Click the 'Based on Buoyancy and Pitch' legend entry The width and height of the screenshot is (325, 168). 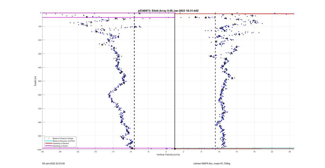(64, 141)
